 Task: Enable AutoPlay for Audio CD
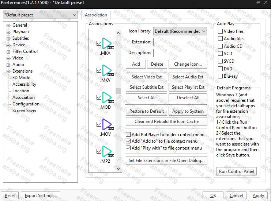[x=220, y=46]
